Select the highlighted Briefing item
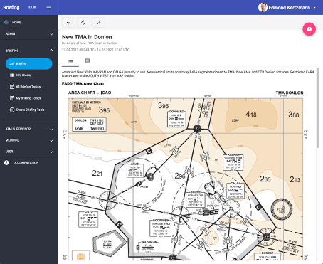Viewport: 323px width, 264px height. pyautogui.click(x=29, y=64)
